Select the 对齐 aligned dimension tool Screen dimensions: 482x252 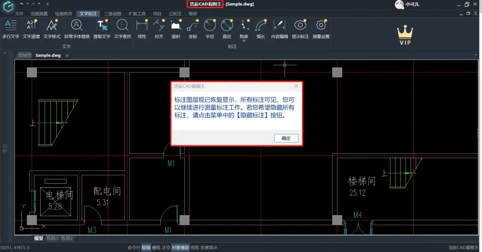[x=159, y=29]
